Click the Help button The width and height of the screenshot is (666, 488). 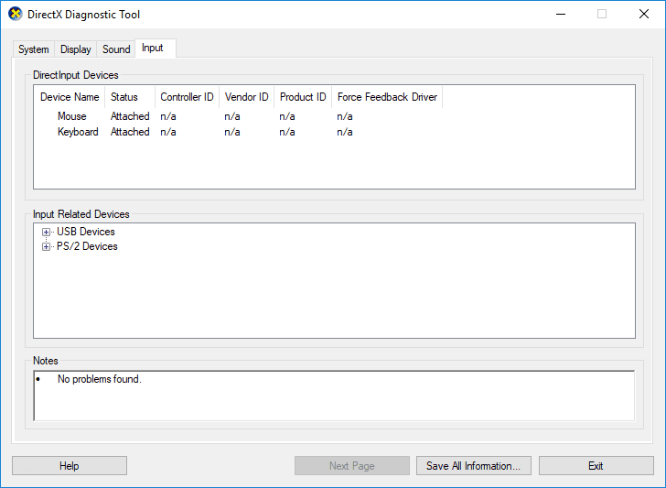[70, 466]
